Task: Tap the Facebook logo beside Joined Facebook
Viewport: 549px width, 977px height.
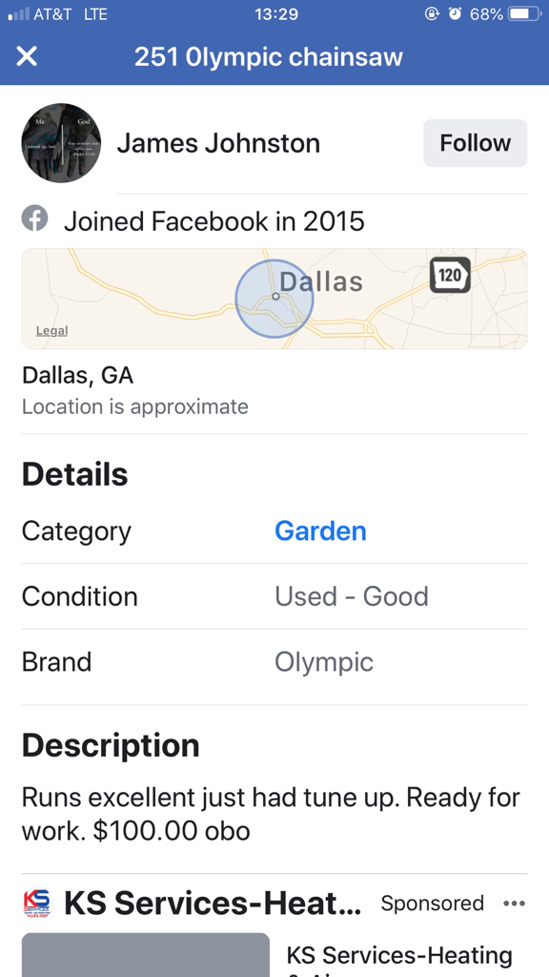Action: 35,218
